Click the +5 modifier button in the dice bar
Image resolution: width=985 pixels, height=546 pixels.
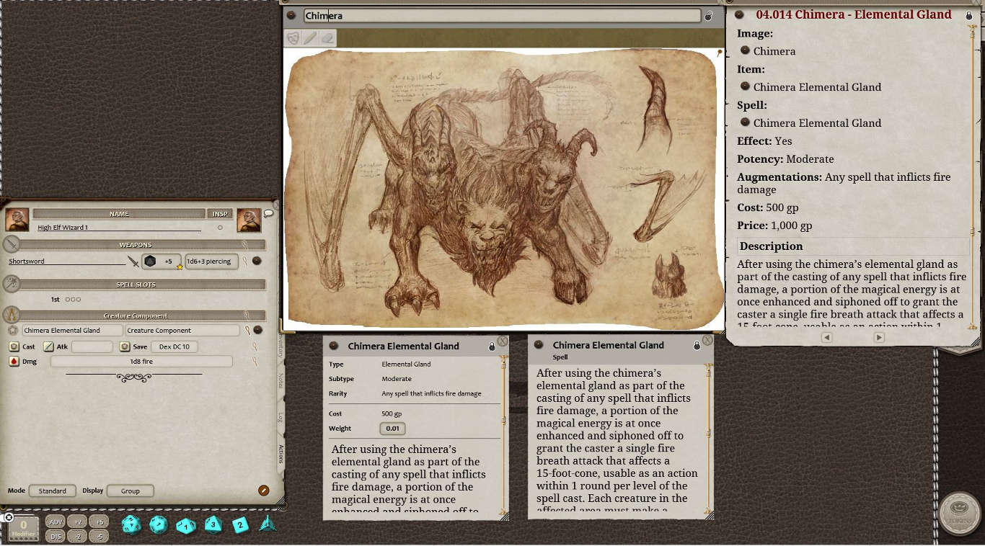(x=99, y=521)
